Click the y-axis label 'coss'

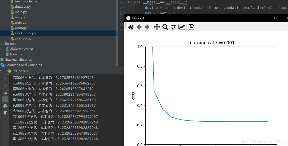tap(133, 96)
